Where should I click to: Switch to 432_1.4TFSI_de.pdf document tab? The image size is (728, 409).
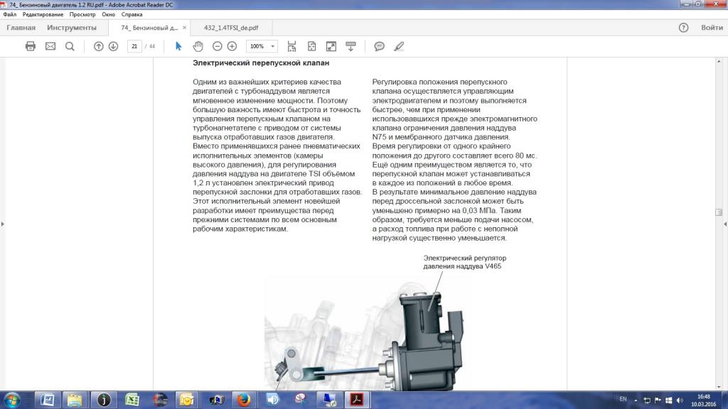(x=231, y=28)
